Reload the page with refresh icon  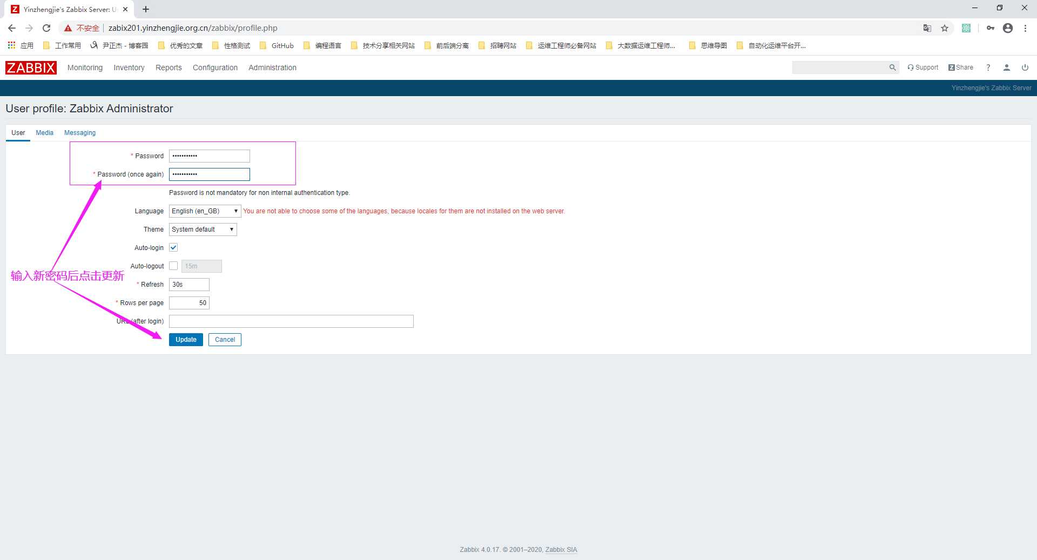[x=46, y=28]
